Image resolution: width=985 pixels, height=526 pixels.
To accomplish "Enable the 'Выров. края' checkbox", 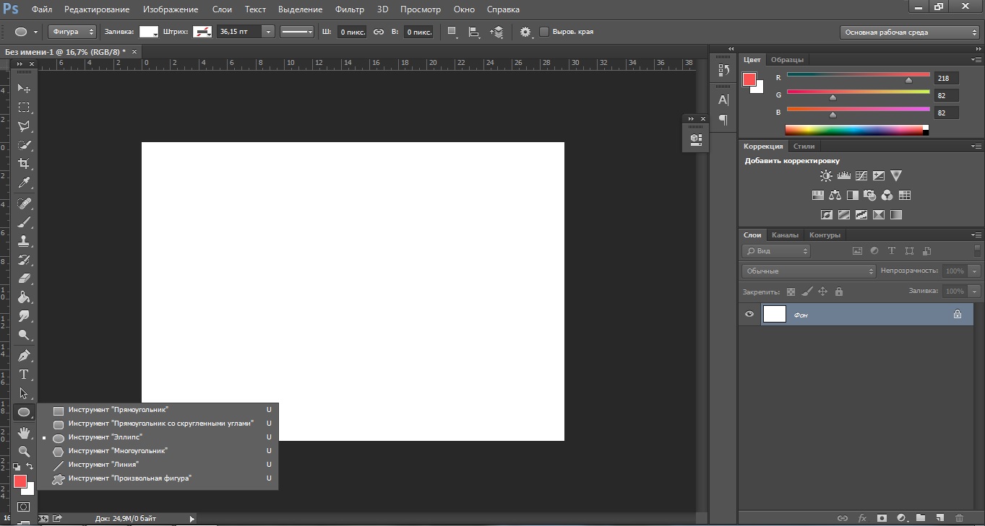I will click(544, 32).
